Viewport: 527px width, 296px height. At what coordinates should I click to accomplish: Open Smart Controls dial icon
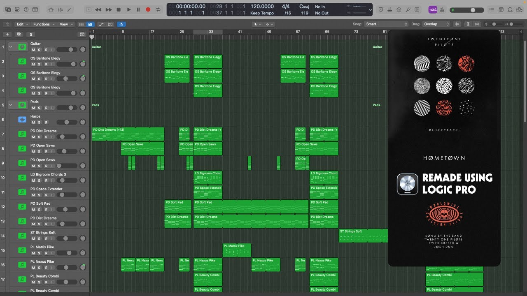coord(51,9)
